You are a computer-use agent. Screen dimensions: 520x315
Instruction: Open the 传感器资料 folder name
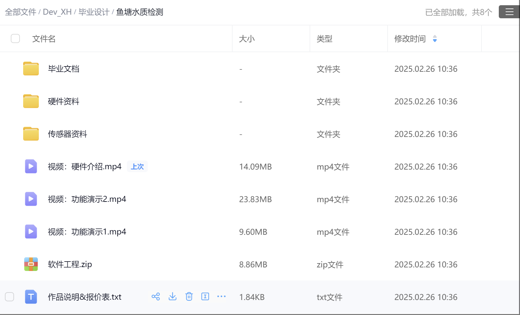coord(68,134)
